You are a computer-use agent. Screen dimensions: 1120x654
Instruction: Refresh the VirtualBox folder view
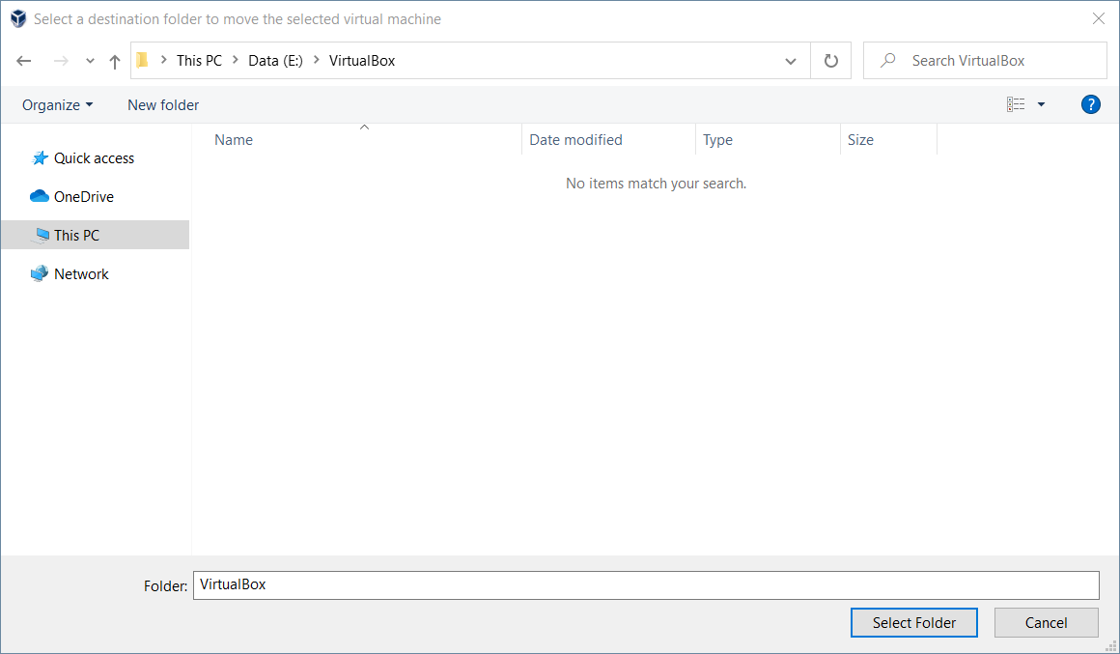[x=830, y=61]
